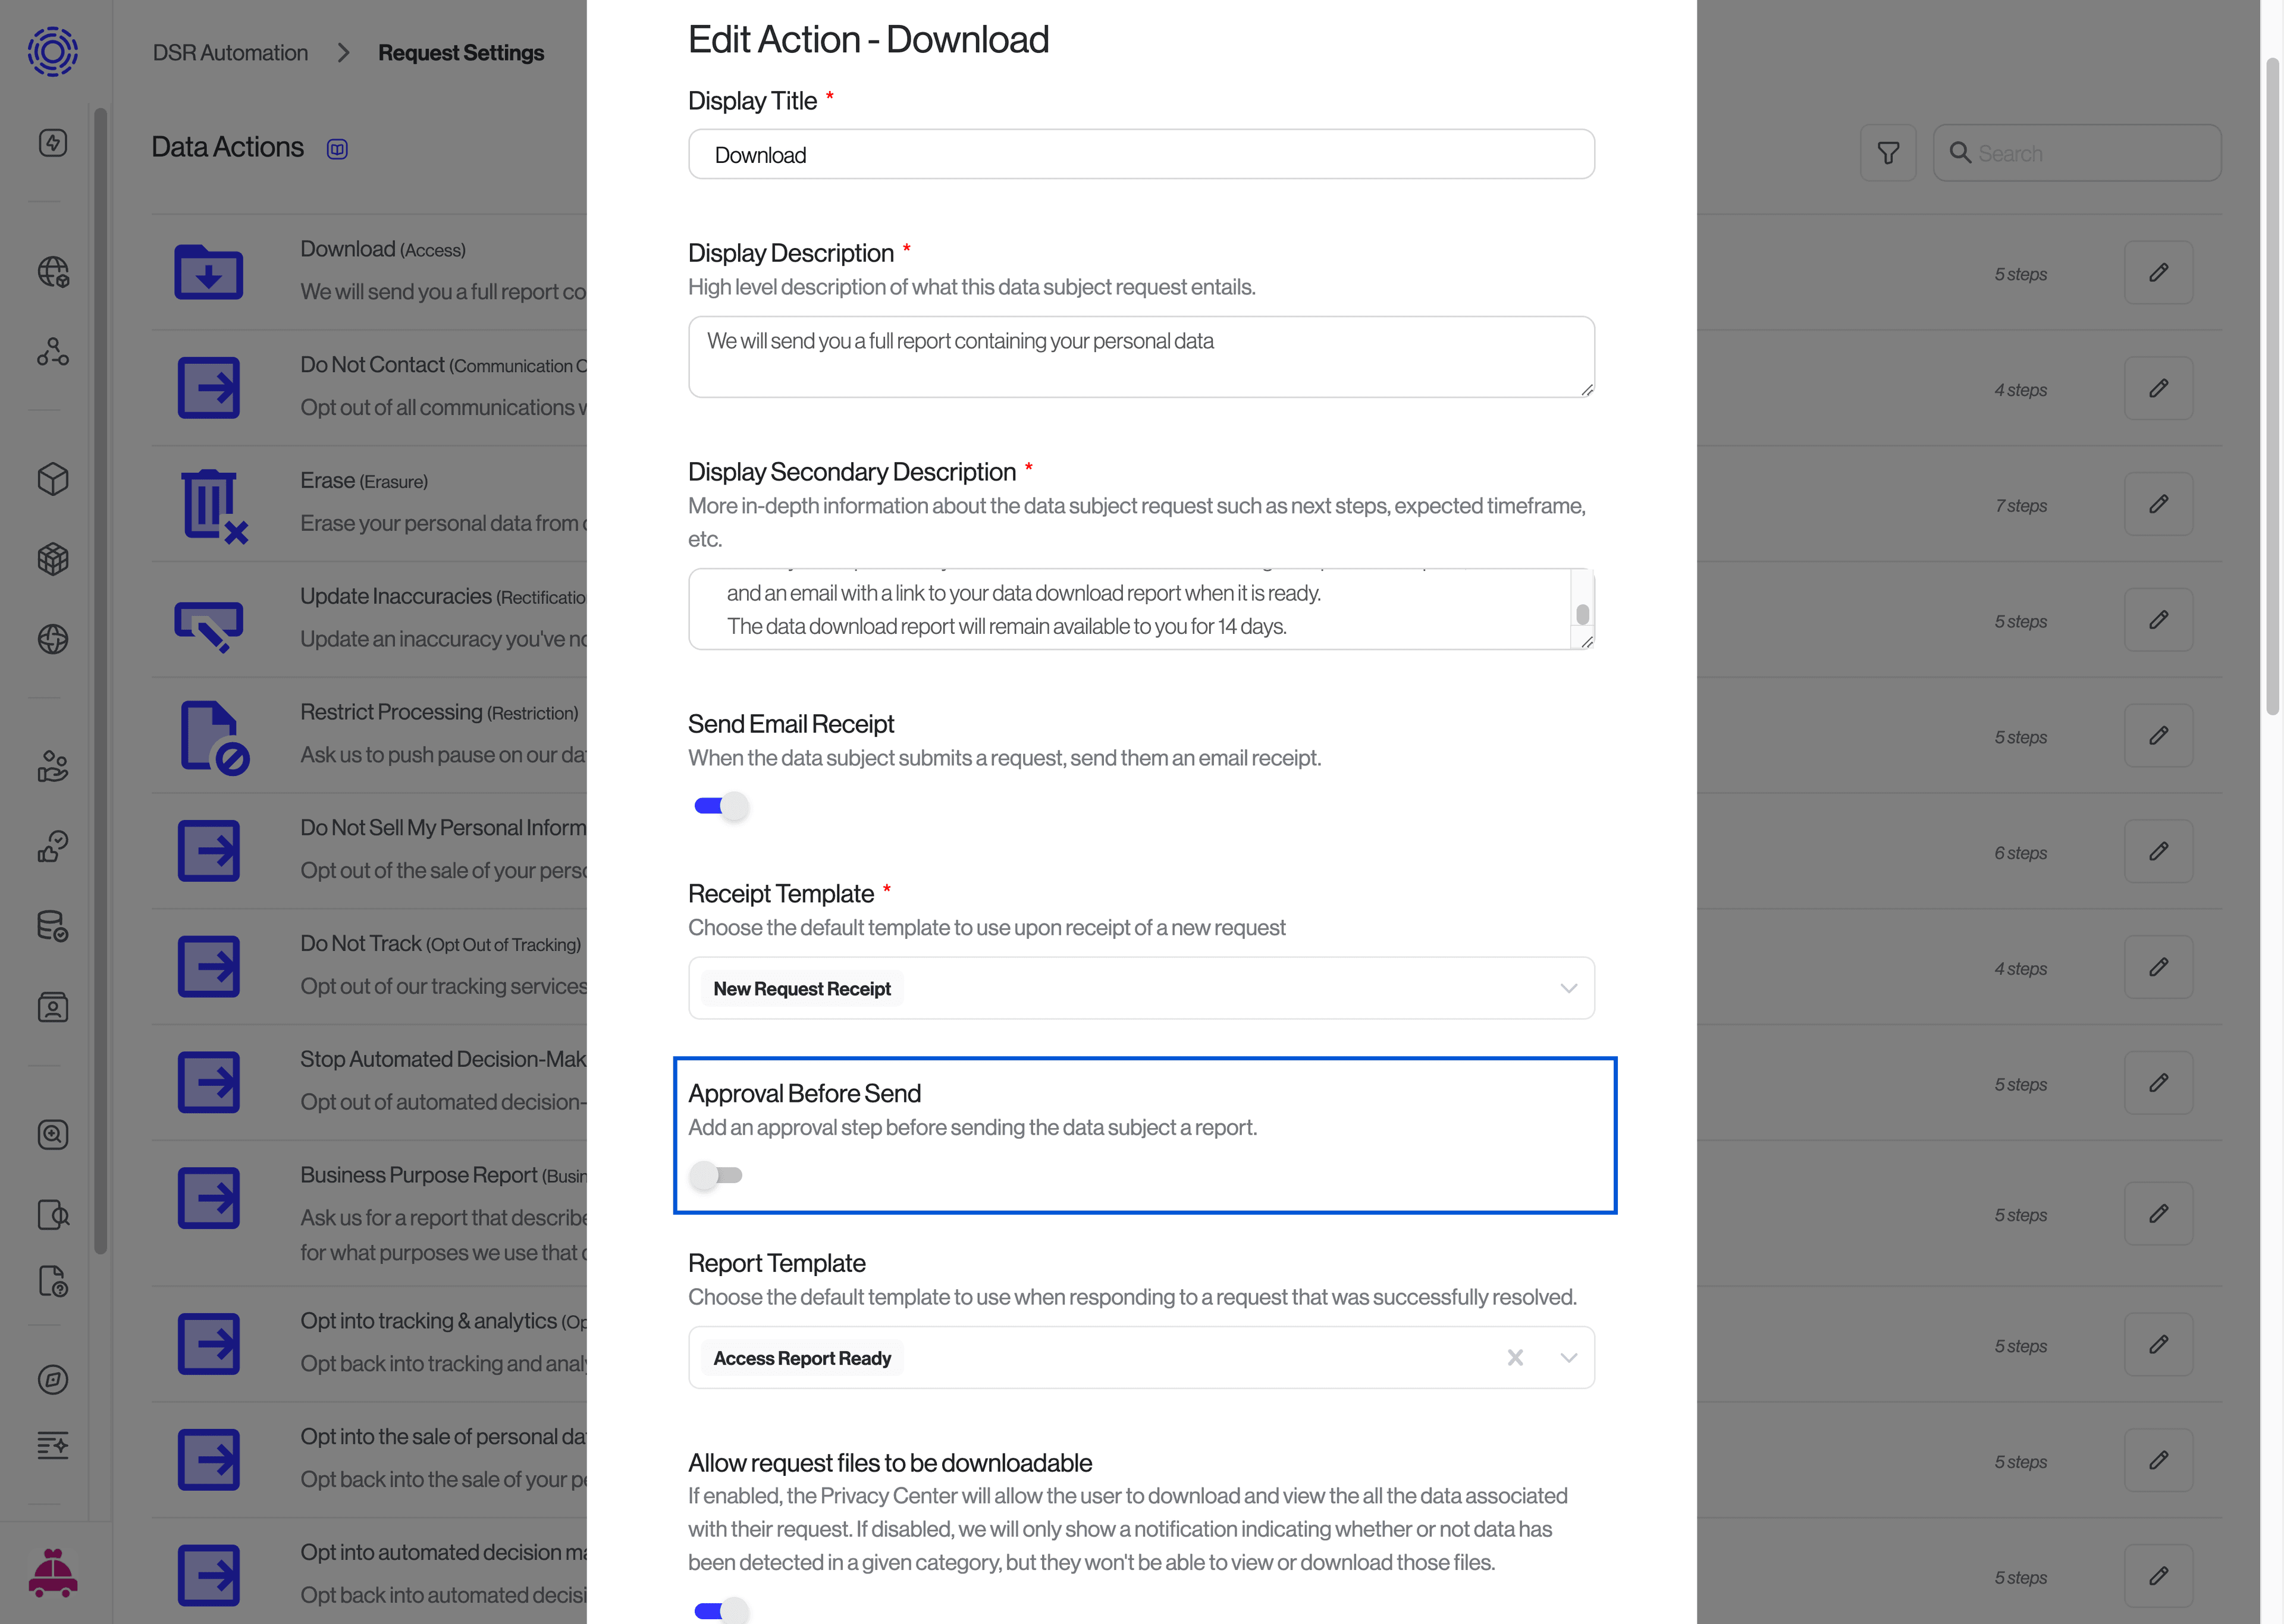Open the connected nodes sidebar icon
This screenshot has height=1624, width=2284.
53,351
